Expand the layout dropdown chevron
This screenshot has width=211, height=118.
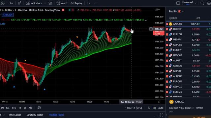[x=196, y=3]
